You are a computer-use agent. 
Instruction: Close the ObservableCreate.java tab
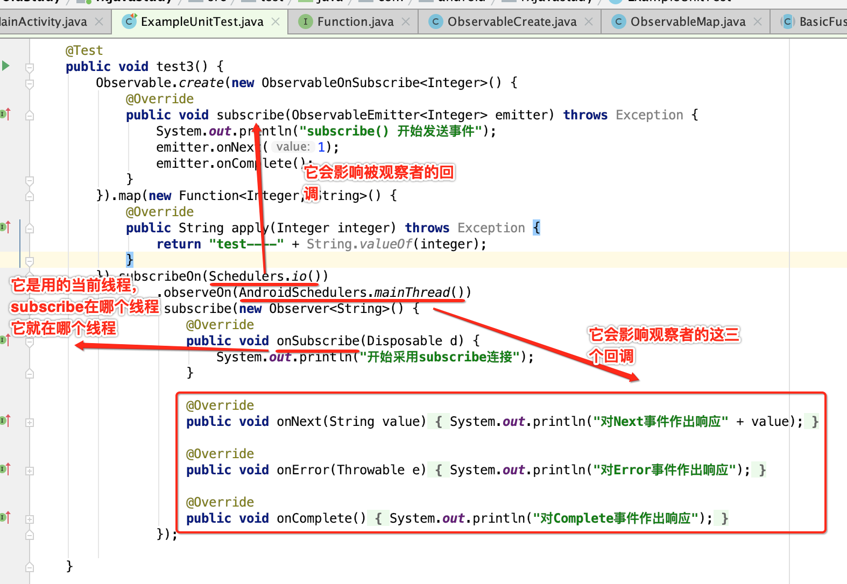(589, 22)
